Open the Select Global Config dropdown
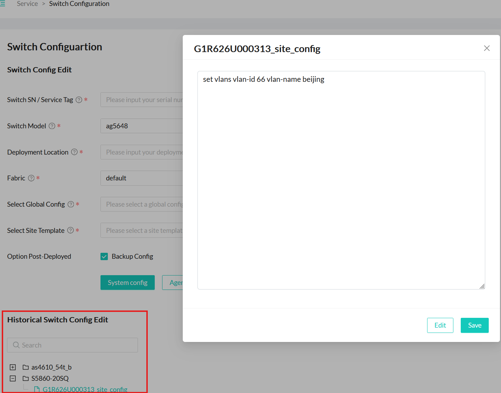The image size is (501, 393). [x=142, y=205]
